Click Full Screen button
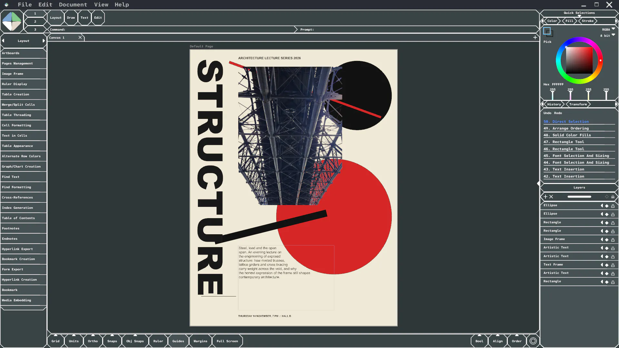The width and height of the screenshot is (619, 348). [227, 341]
